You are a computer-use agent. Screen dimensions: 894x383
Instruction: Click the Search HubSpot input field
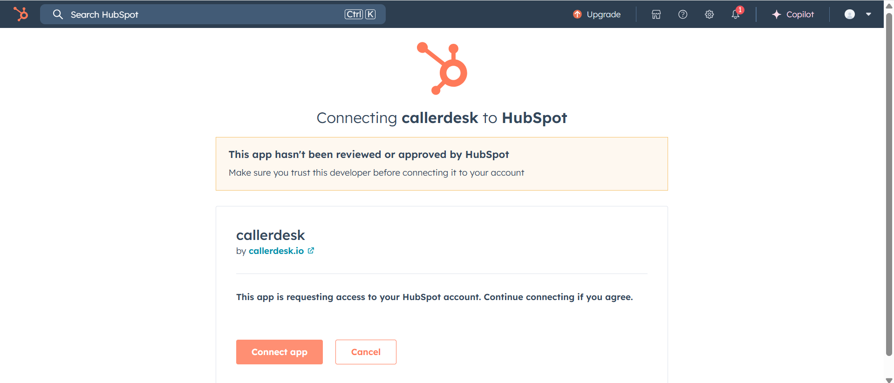tap(213, 14)
